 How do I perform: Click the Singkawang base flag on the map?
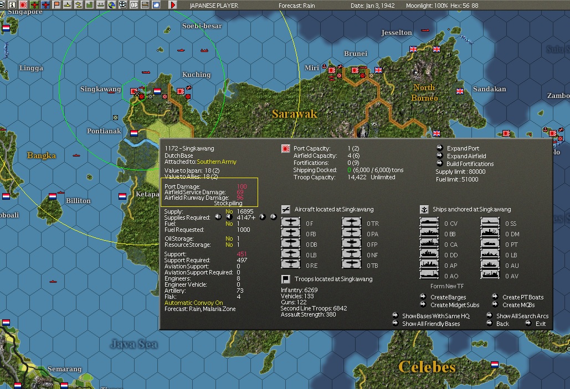(134, 91)
